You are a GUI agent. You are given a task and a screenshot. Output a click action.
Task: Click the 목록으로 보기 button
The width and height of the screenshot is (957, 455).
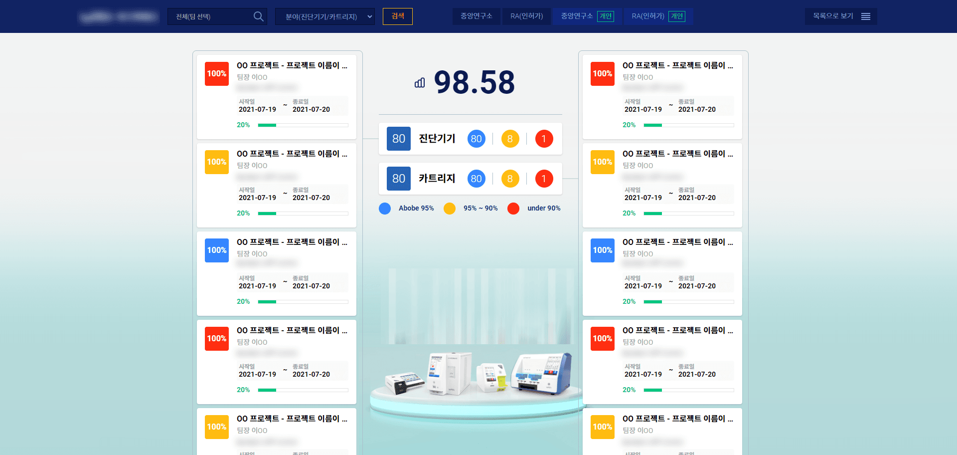[840, 16]
